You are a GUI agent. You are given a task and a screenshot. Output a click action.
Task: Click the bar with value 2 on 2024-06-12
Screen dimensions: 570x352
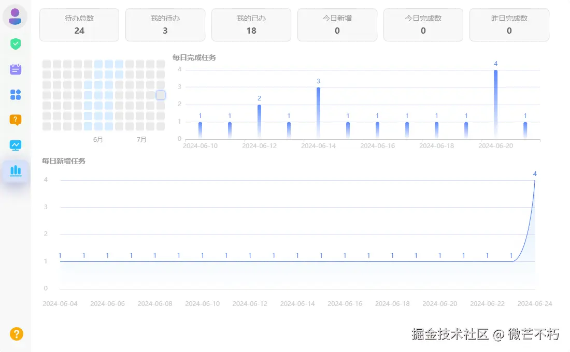pos(259,122)
